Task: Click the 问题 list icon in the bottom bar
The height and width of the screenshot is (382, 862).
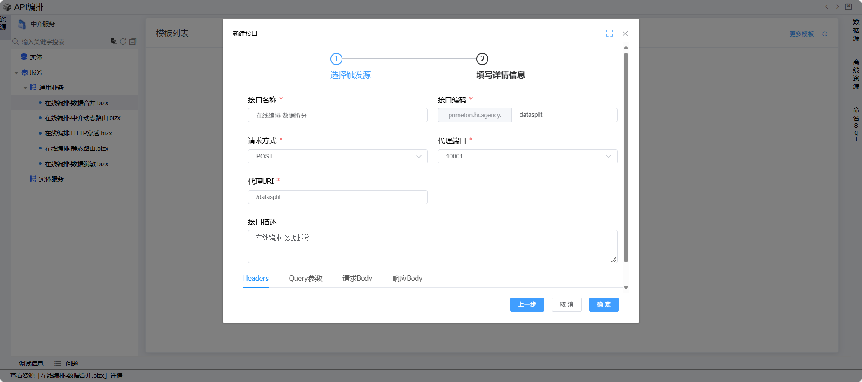Action: point(58,363)
